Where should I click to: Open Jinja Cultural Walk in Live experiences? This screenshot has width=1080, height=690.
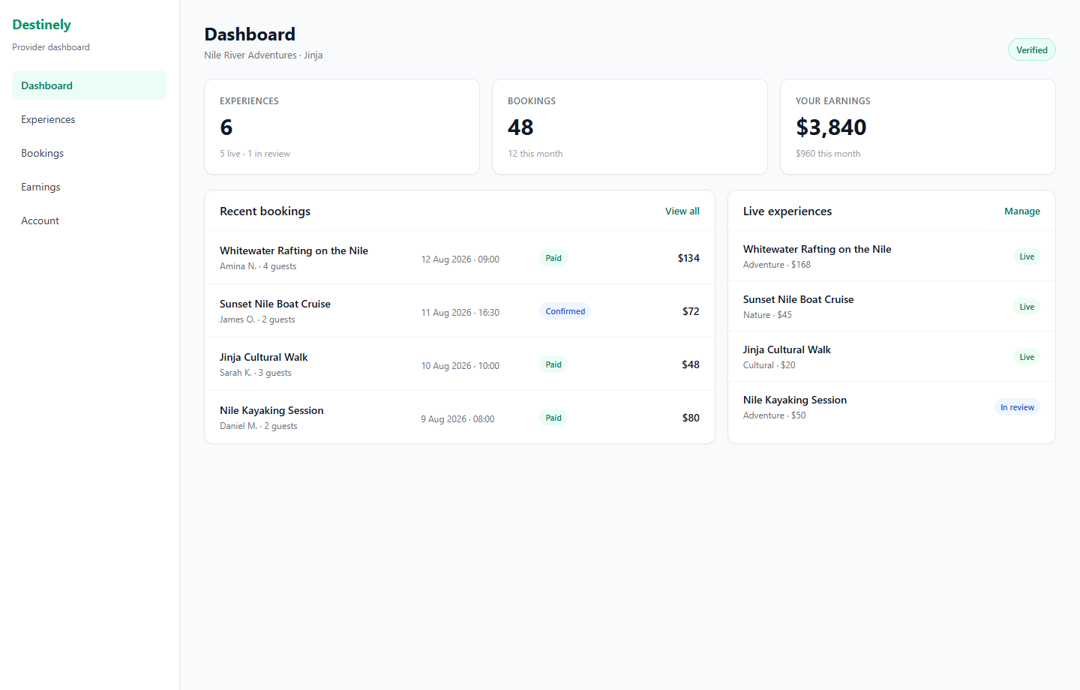click(892, 357)
